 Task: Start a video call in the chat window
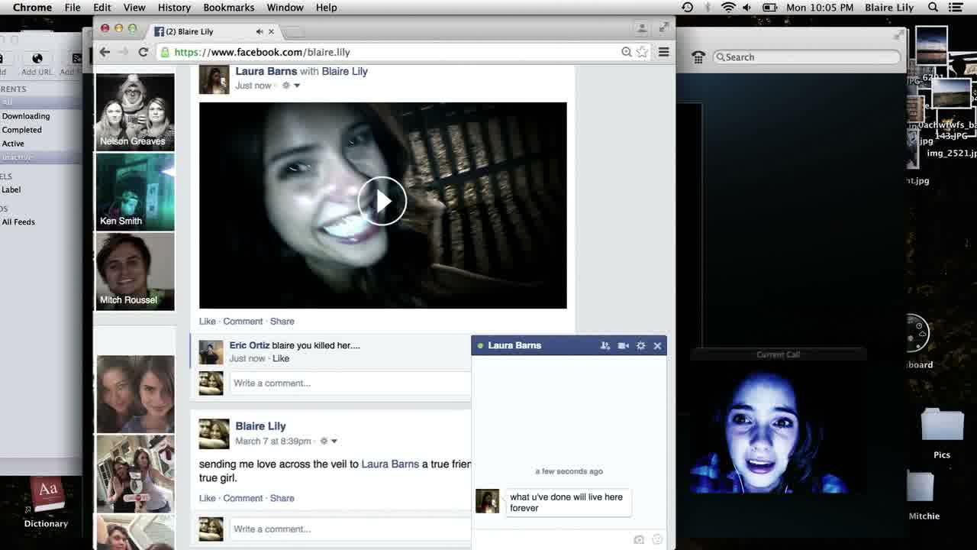pyautogui.click(x=623, y=346)
